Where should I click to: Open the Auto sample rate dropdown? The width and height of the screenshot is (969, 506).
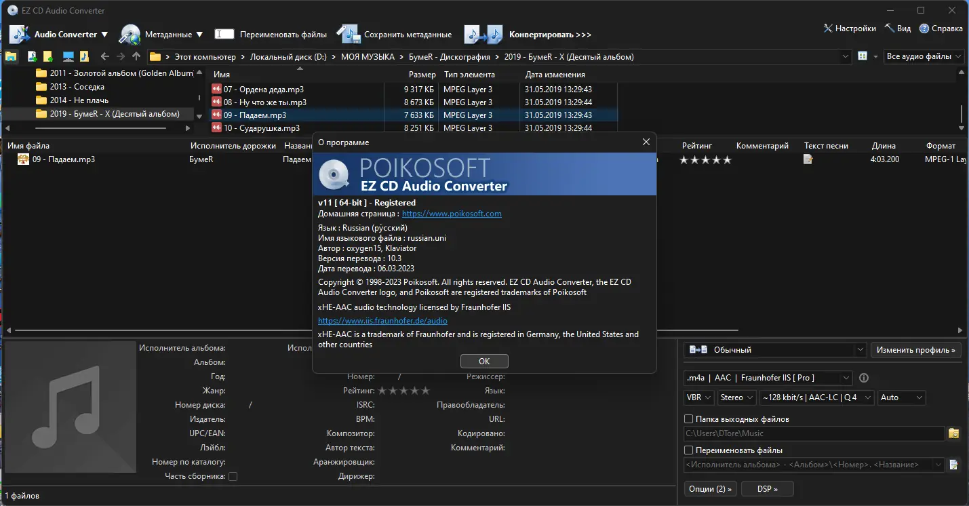click(x=901, y=397)
